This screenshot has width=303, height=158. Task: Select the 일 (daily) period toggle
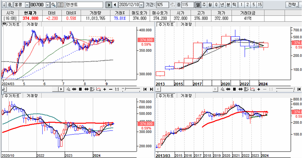click(x=198, y=5)
